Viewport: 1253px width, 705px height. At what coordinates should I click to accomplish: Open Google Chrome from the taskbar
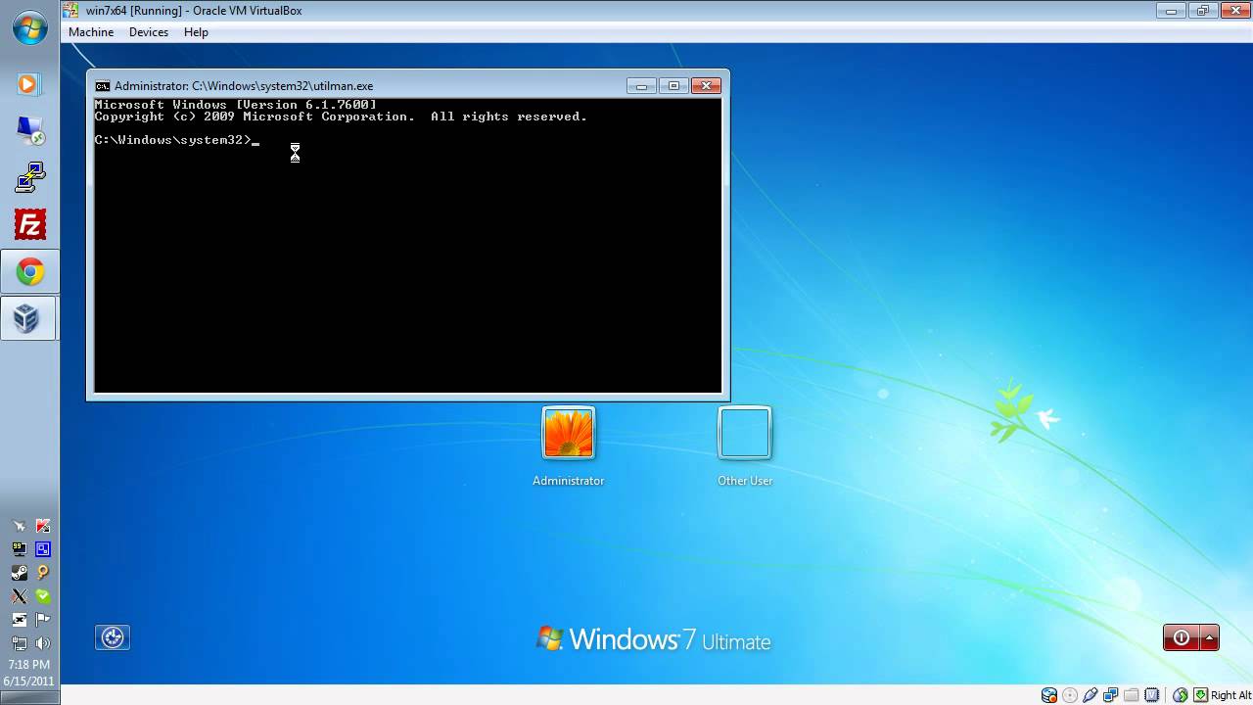coord(29,272)
